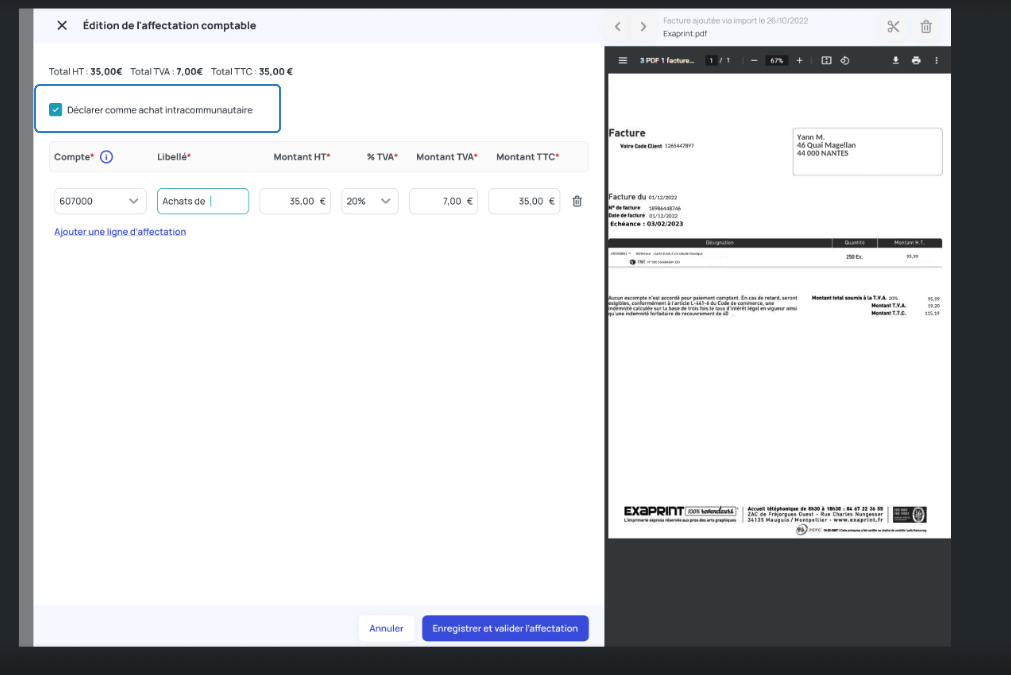Image resolution: width=1011 pixels, height=675 pixels.
Task: Close the accounting allocation editor with X
Action: coord(62,25)
